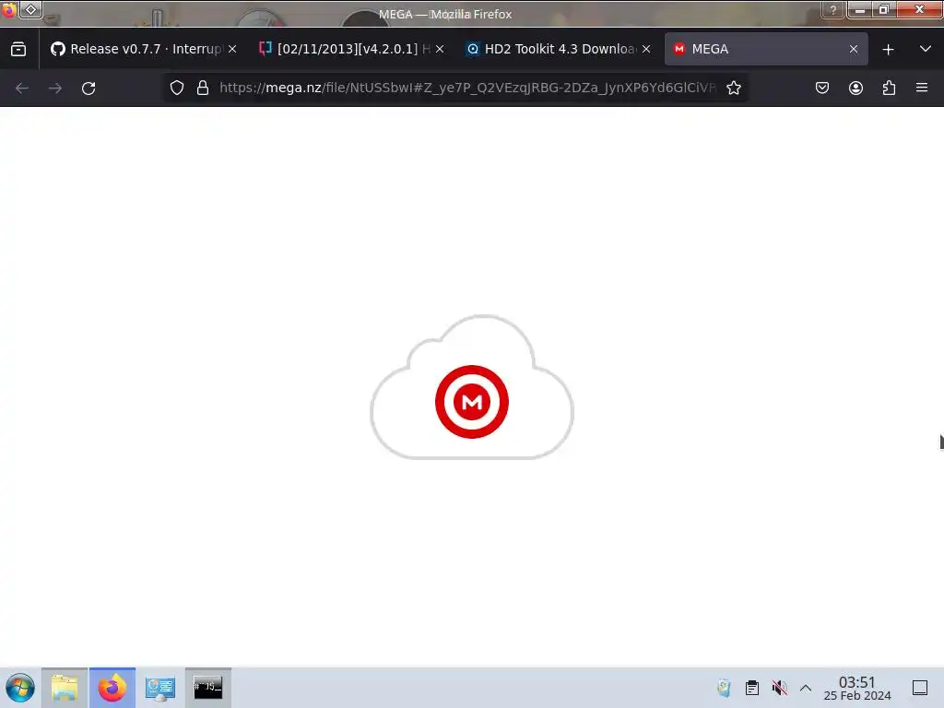Open clipboard tray icon
This screenshot has height=708, width=944.
752,688
